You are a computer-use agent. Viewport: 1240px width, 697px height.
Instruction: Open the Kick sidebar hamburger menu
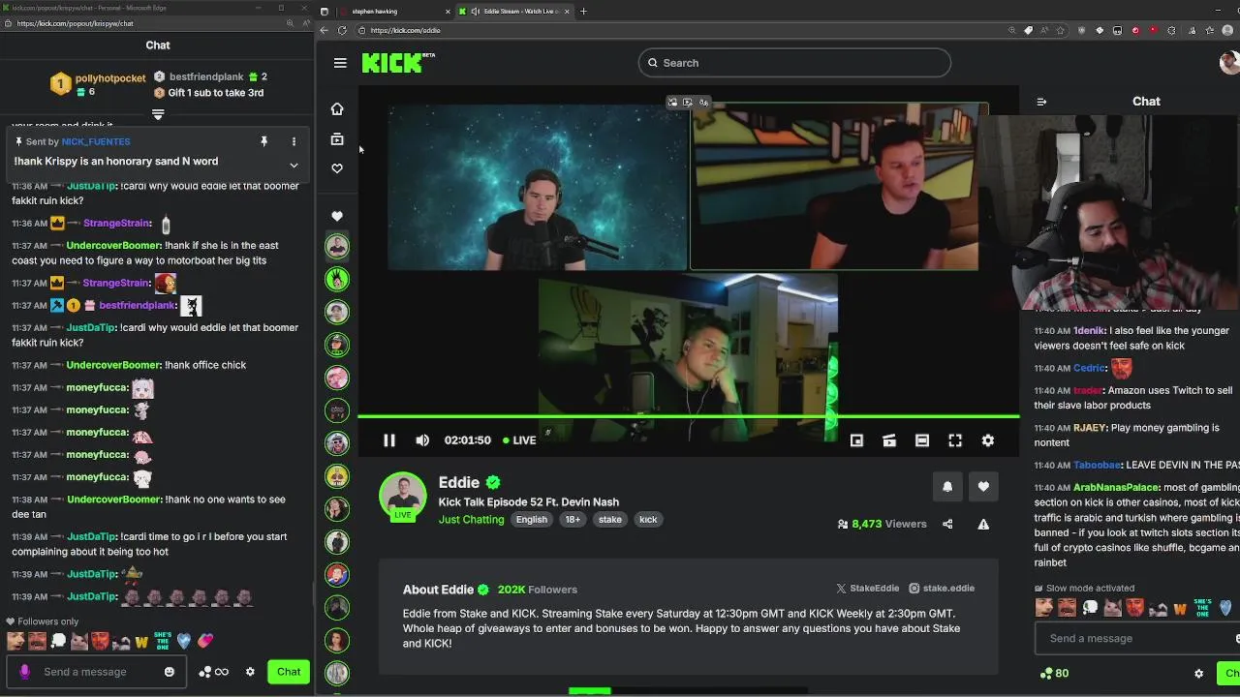pos(340,63)
